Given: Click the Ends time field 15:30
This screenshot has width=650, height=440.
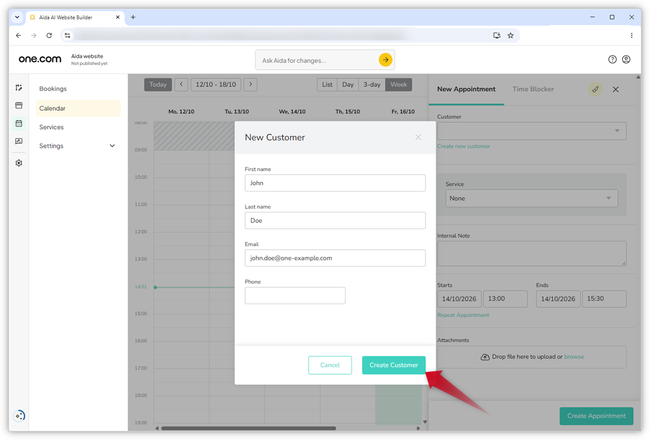Looking at the screenshot, I should (x=604, y=298).
